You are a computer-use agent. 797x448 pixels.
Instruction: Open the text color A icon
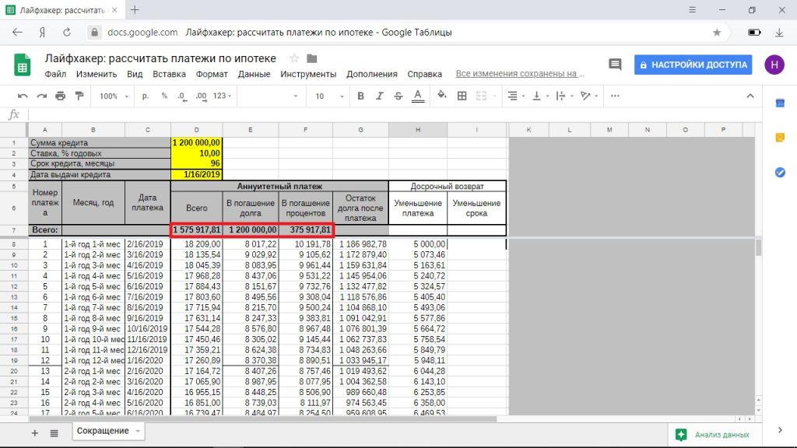[418, 96]
